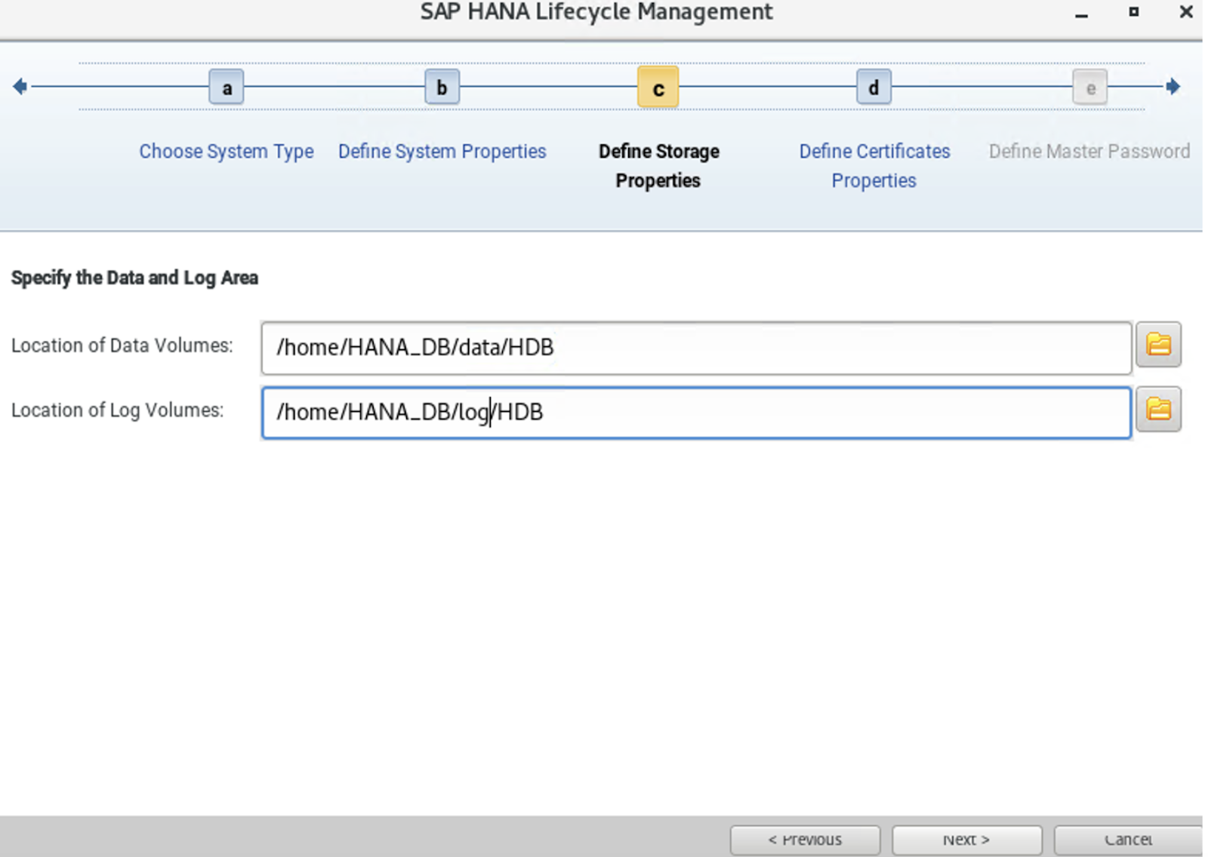Viewport: 1208px width, 857px height.
Task: Click the SAP HANA Lifecycle Management title
Action: click(x=596, y=12)
